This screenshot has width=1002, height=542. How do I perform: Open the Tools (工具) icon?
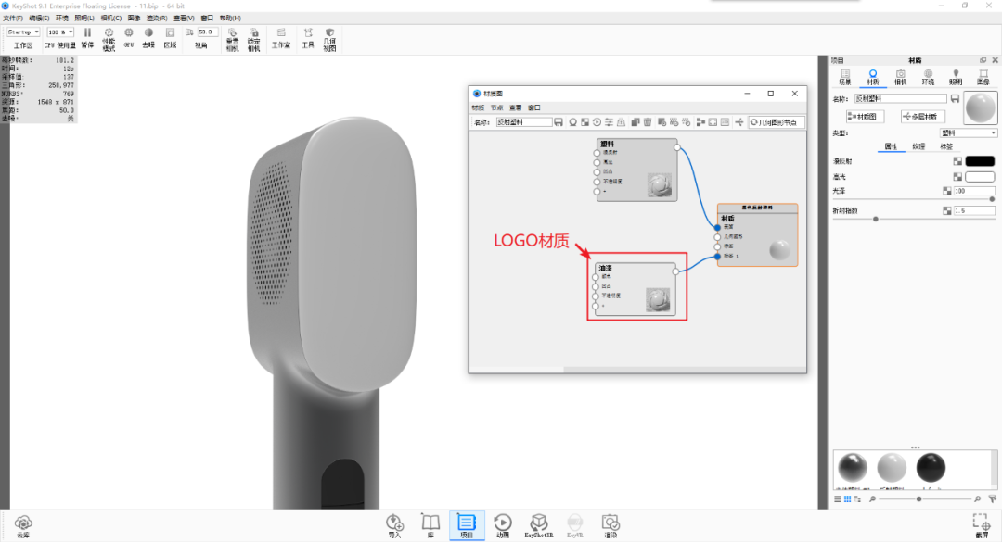click(x=308, y=38)
